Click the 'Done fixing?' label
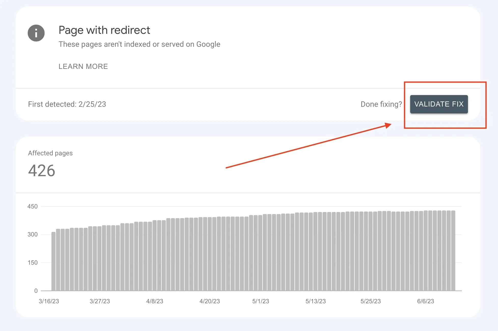The height and width of the screenshot is (331, 498). pos(381,104)
